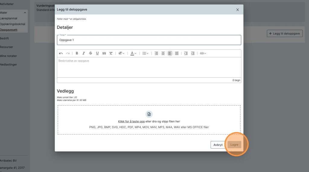Open the text color picker

click(133, 54)
